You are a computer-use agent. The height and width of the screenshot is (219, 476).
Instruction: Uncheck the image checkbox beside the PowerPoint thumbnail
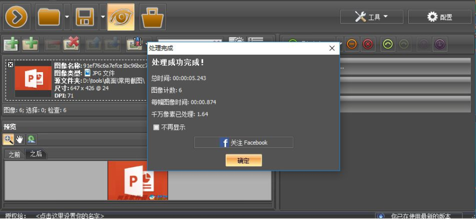(10, 64)
